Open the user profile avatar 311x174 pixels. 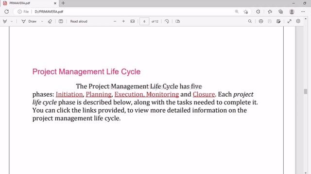click(x=292, y=12)
